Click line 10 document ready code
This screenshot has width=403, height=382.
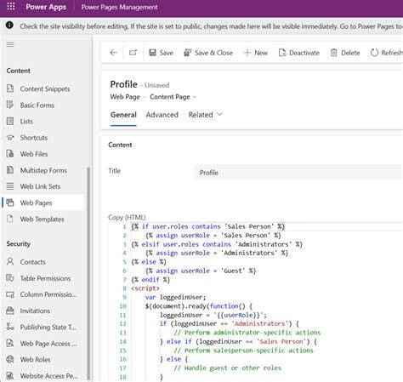pyautogui.click(x=199, y=306)
